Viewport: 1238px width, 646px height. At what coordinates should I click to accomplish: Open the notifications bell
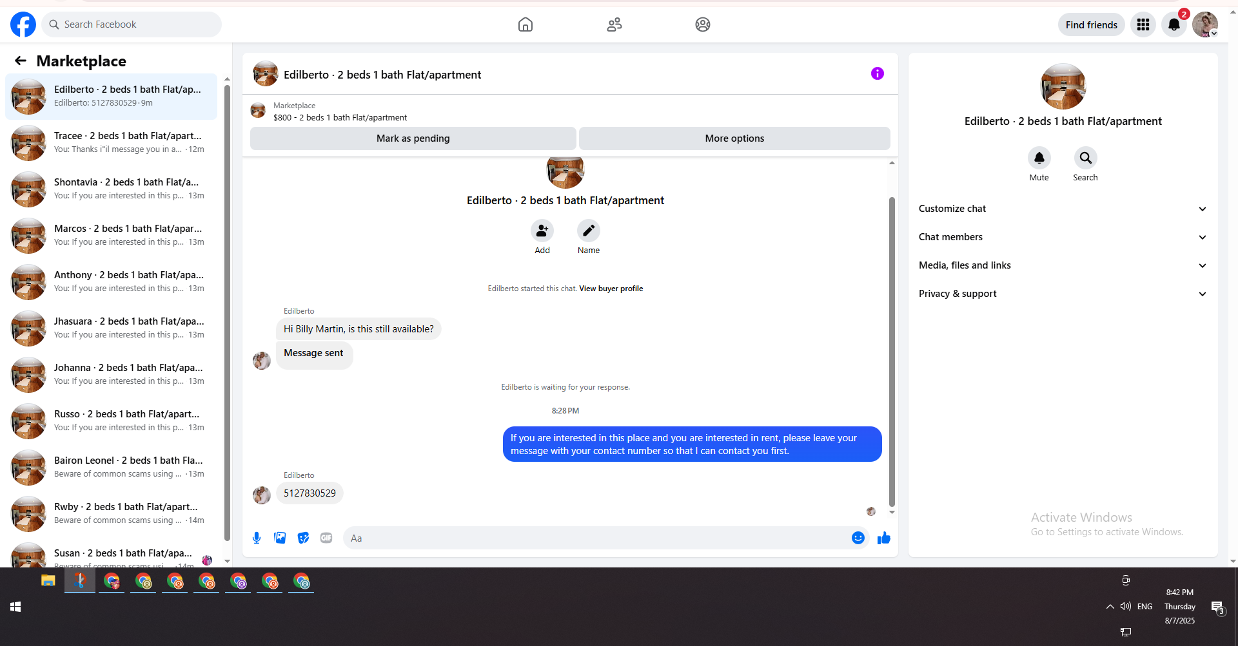tap(1174, 24)
